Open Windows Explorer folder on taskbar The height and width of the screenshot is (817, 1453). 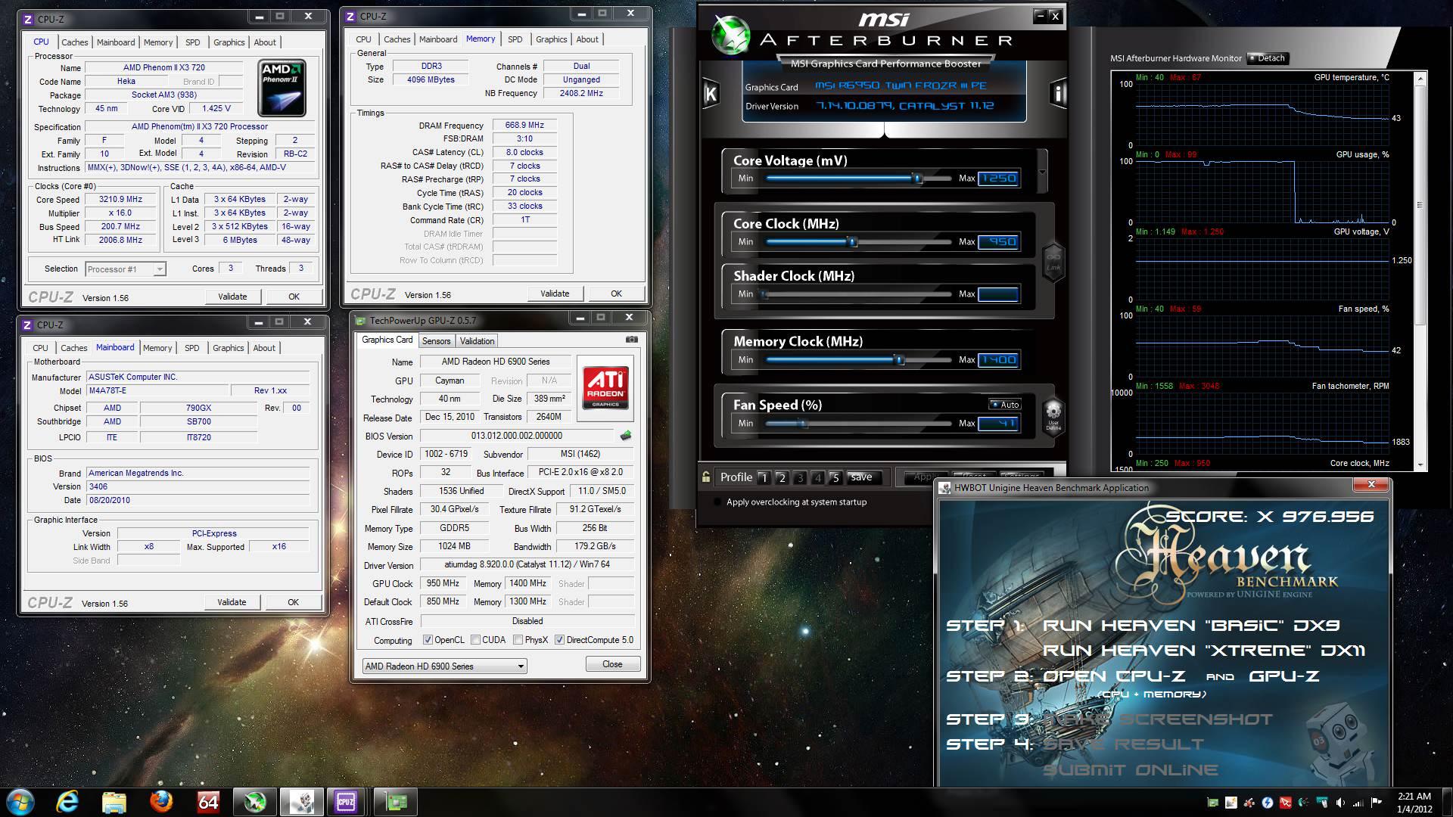click(x=114, y=802)
